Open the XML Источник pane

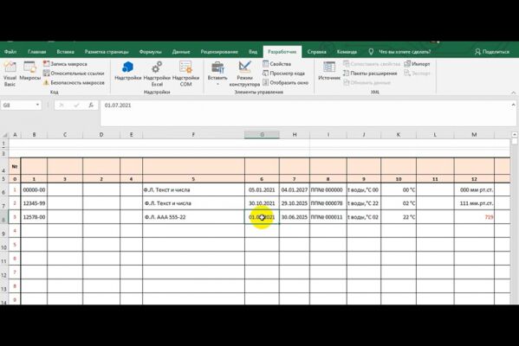(x=329, y=71)
